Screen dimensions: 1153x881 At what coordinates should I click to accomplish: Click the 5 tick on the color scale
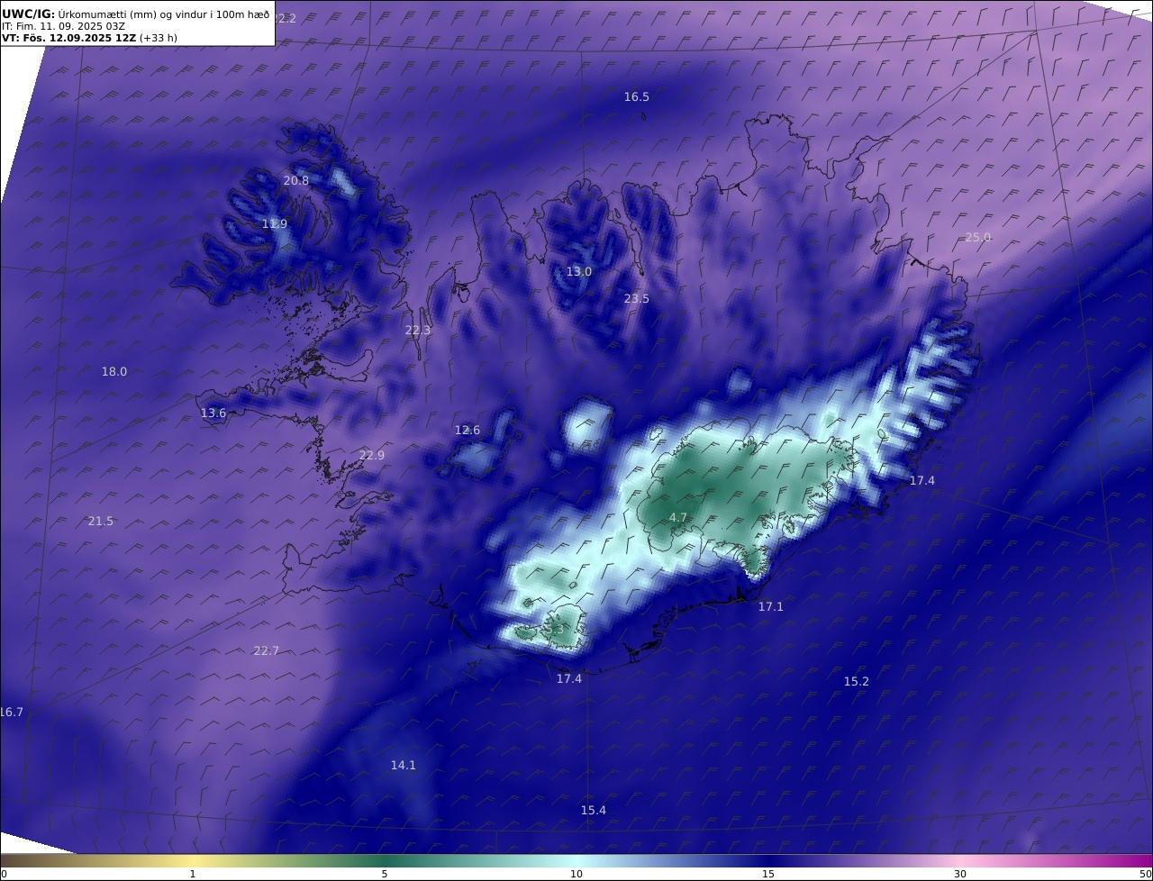pyautogui.click(x=385, y=874)
